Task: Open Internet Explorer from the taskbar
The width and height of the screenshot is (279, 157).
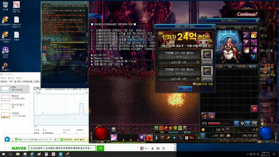Action: 32,154
